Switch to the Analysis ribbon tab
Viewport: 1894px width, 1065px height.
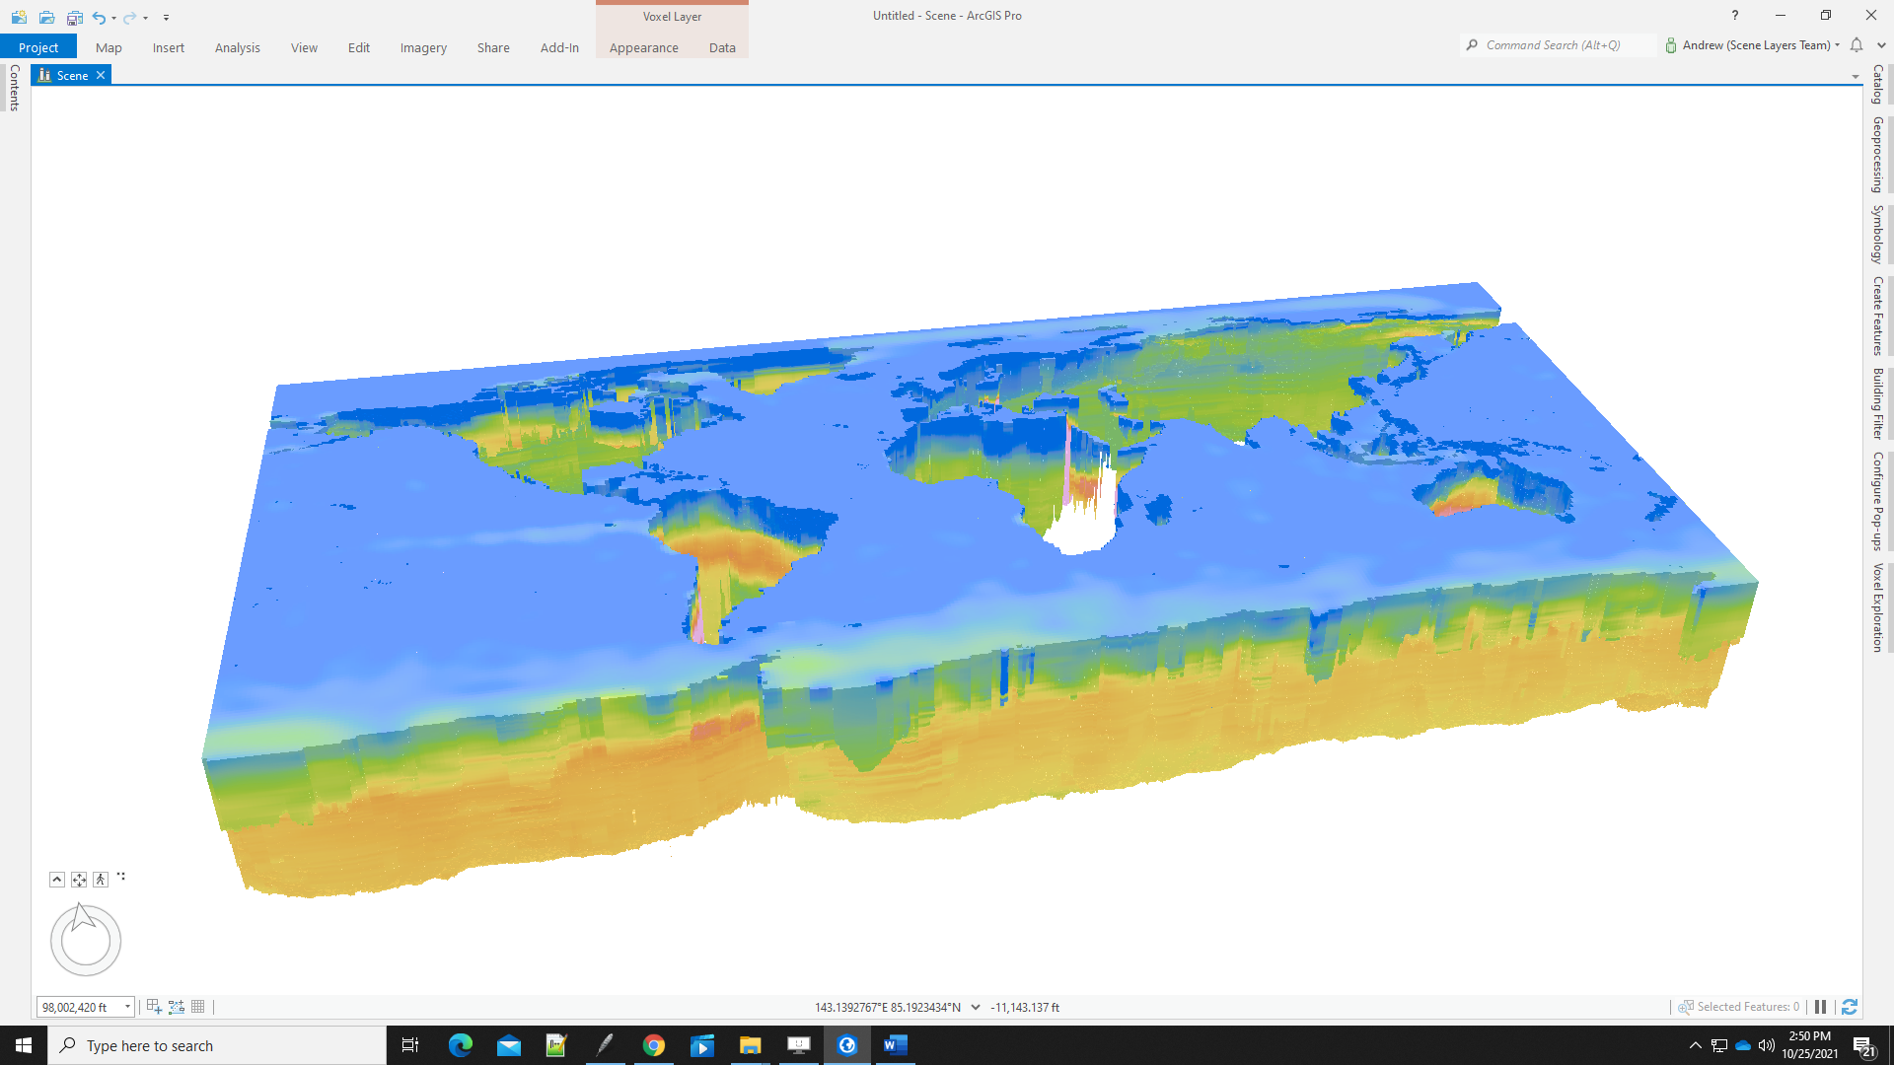click(237, 47)
